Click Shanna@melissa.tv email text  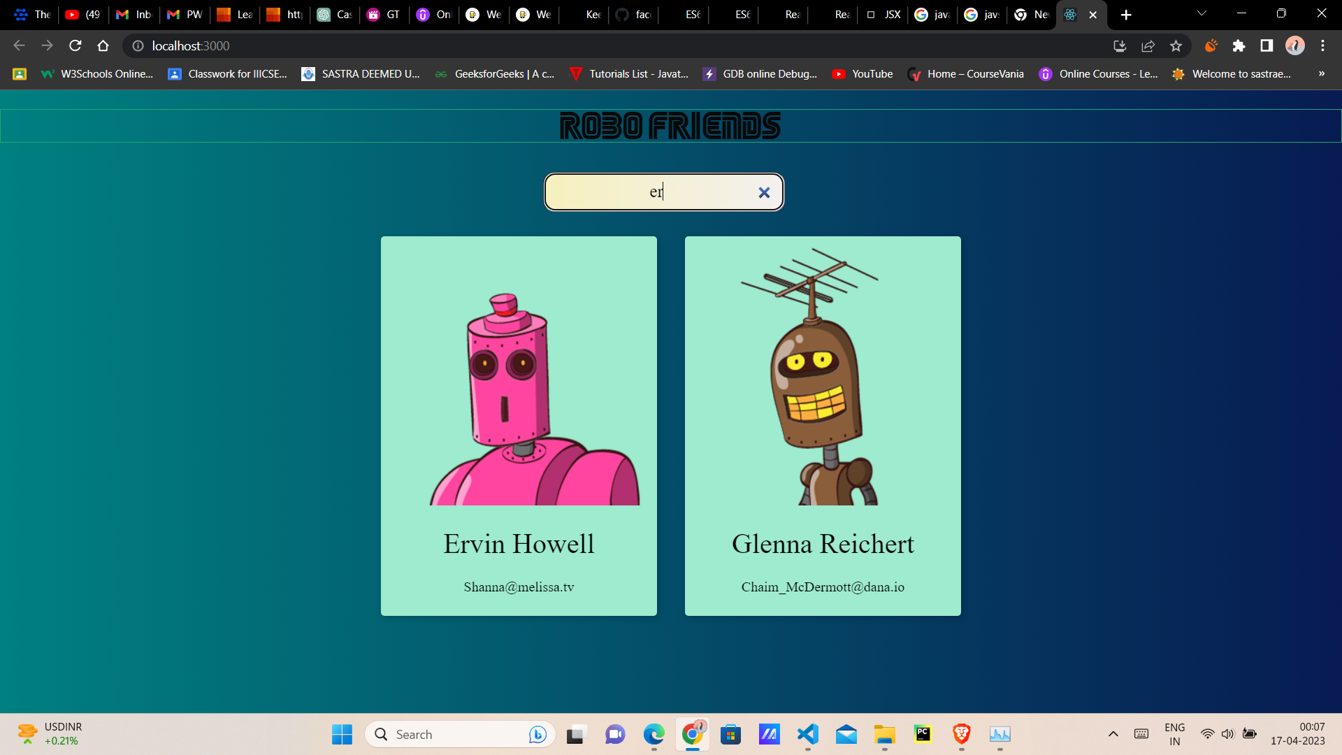coord(519,587)
